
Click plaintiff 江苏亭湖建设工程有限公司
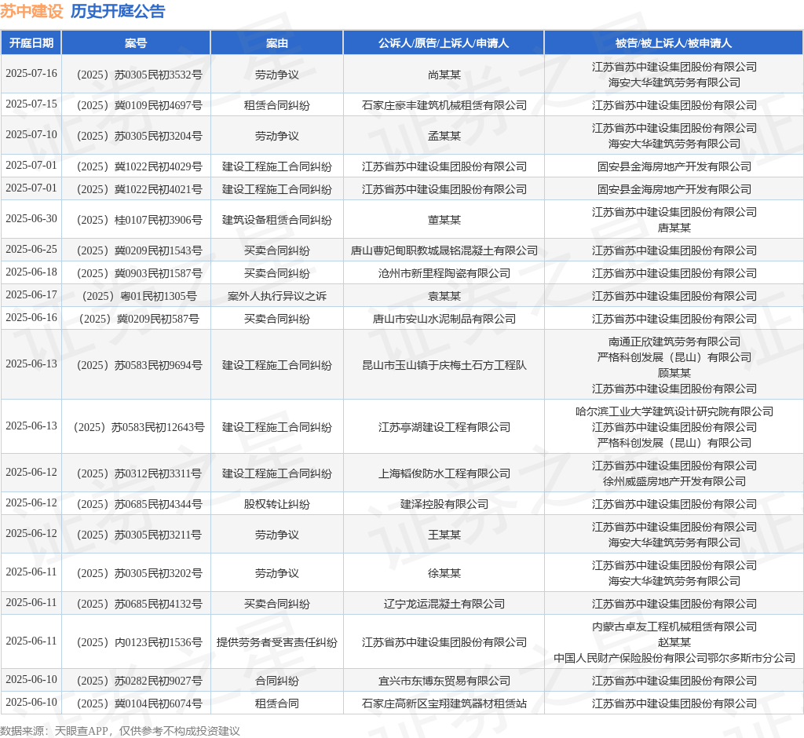444,427
